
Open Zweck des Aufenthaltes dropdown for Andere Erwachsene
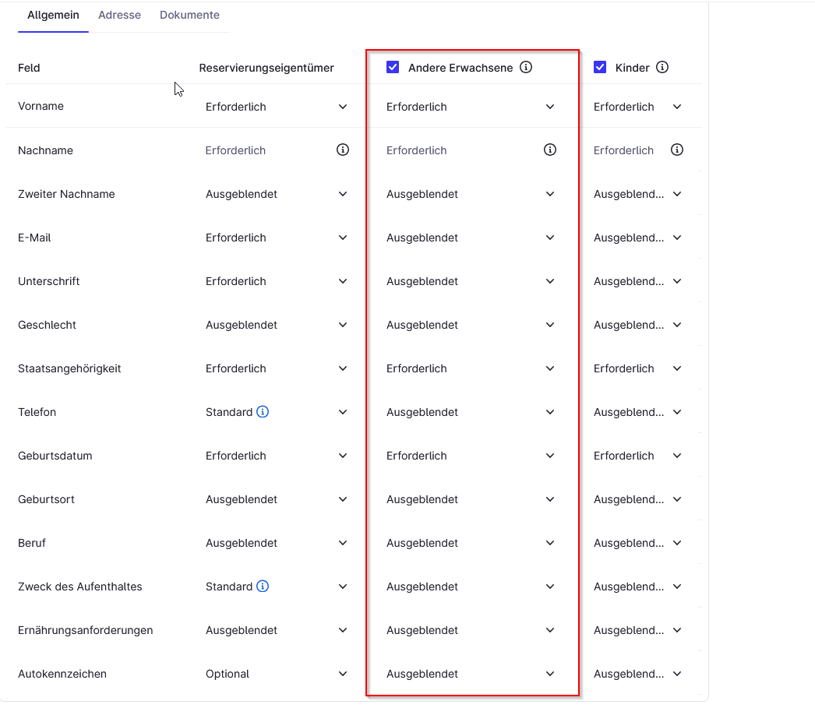click(471, 587)
